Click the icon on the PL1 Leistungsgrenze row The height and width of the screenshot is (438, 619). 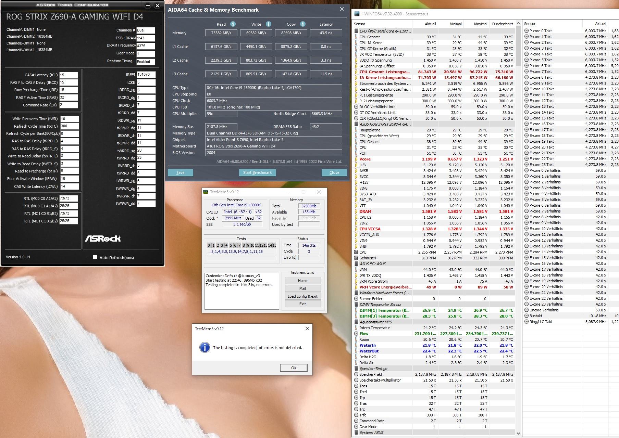click(356, 95)
